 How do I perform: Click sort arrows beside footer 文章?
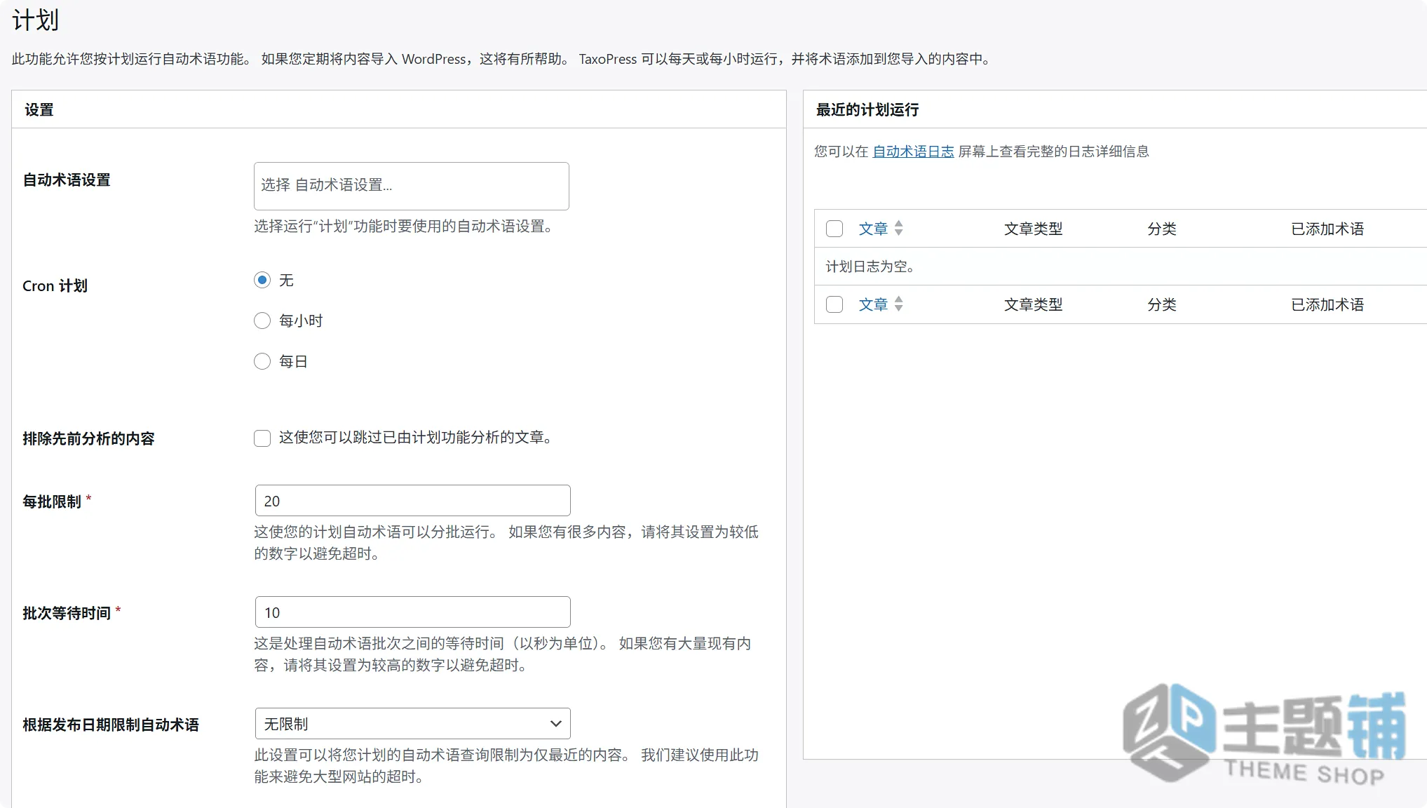point(899,304)
